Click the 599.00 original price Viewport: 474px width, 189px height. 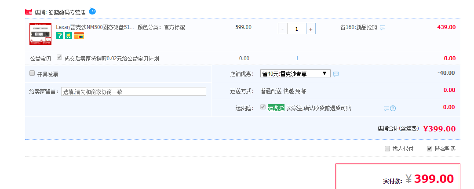coord(243,27)
